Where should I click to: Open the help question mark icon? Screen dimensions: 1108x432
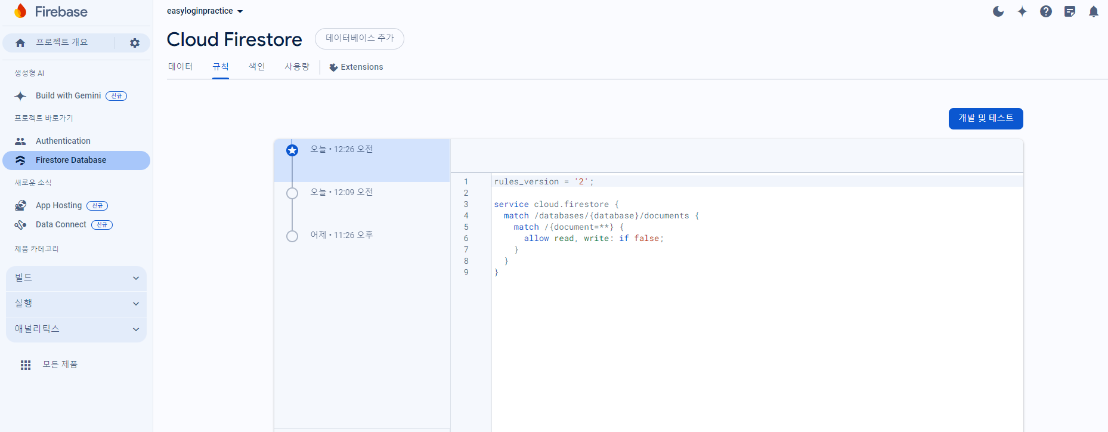tap(1046, 11)
